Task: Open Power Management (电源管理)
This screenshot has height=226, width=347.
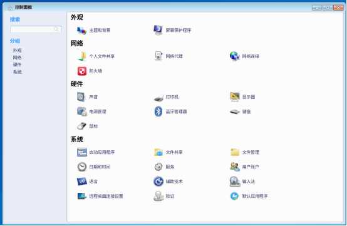Action: (x=91, y=111)
